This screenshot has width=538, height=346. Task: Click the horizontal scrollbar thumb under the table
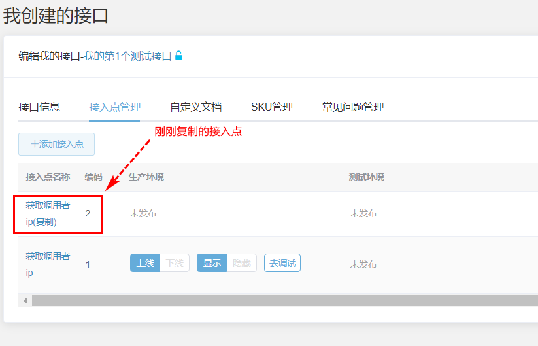pos(281,300)
